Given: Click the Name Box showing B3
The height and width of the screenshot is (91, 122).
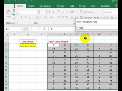Looking at the screenshot, I should pos(12,29).
